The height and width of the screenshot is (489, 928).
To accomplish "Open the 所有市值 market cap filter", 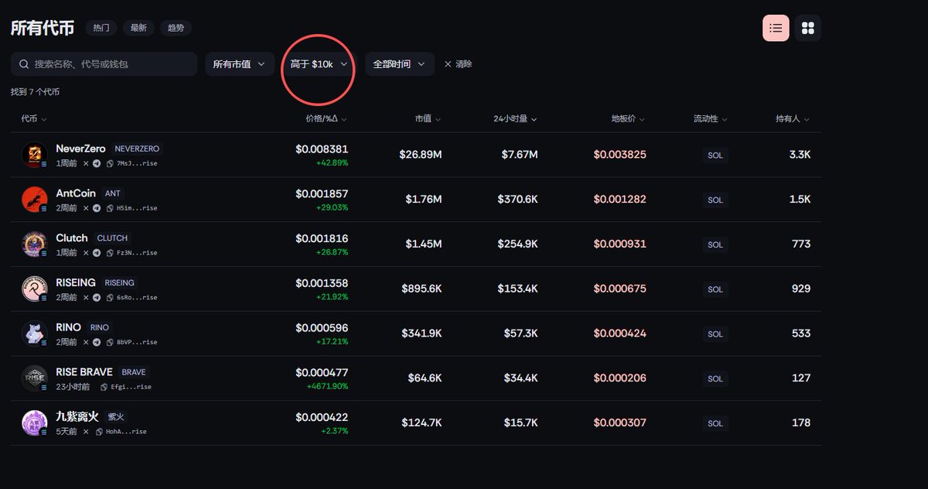I will pyautogui.click(x=239, y=64).
